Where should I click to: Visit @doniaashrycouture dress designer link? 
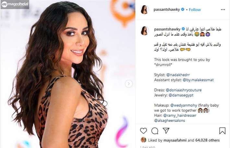tap(184, 90)
